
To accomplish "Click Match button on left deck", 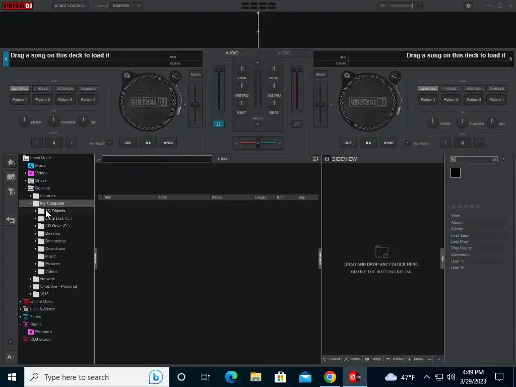I will pos(196,75).
